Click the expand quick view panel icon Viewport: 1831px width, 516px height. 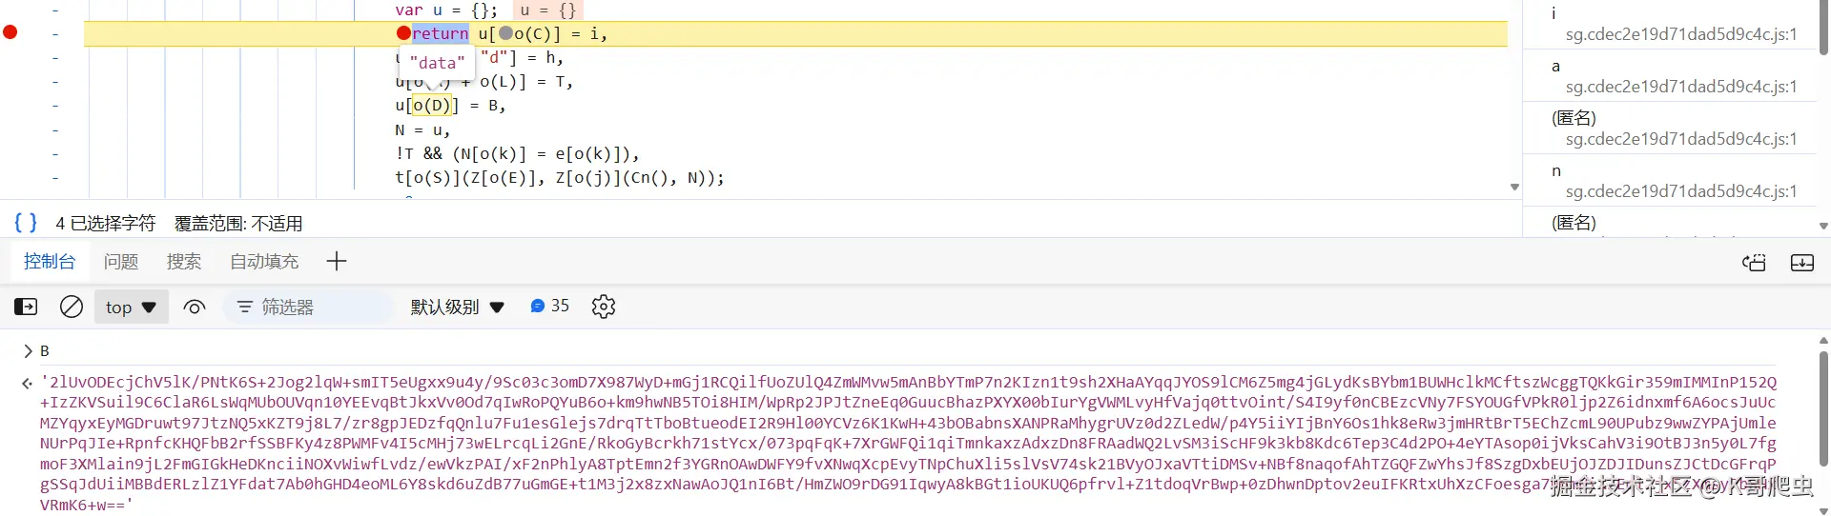click(1801, 263)
